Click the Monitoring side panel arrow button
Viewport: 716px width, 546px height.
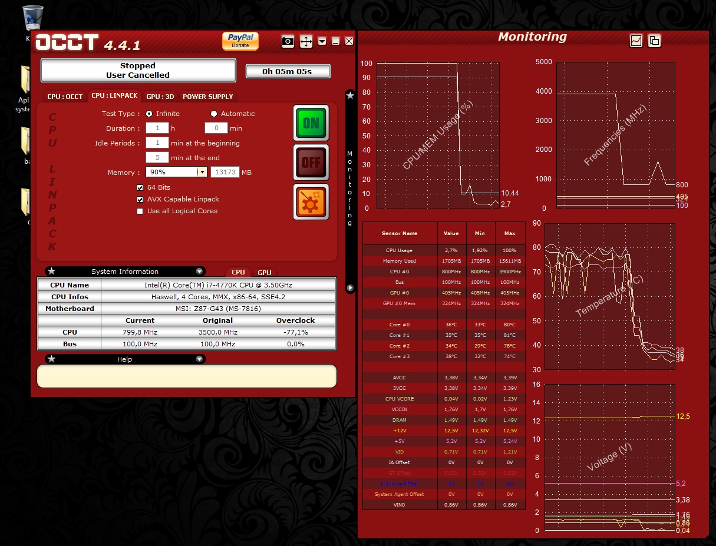pyautogui.click(x=350, y=288)
